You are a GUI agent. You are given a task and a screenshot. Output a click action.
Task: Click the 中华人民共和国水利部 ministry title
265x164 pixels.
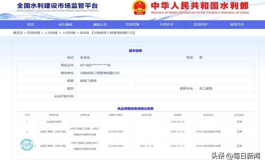point(200,6)
